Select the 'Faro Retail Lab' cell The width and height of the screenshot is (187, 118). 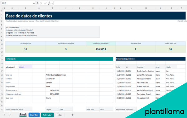coord(146,83)
